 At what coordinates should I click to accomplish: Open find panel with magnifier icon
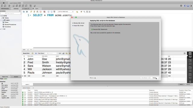coord(84,12)
